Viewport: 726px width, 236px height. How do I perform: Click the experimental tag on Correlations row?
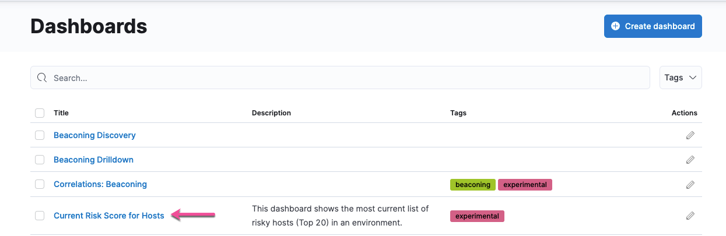pos(525,185)
